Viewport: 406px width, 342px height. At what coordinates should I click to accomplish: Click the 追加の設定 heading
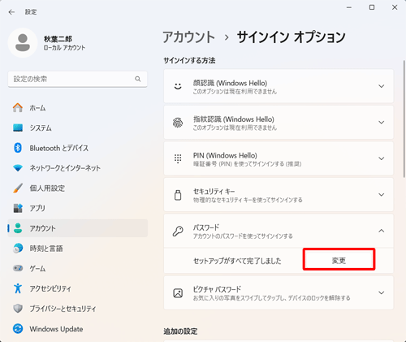[x=180, y=331]
